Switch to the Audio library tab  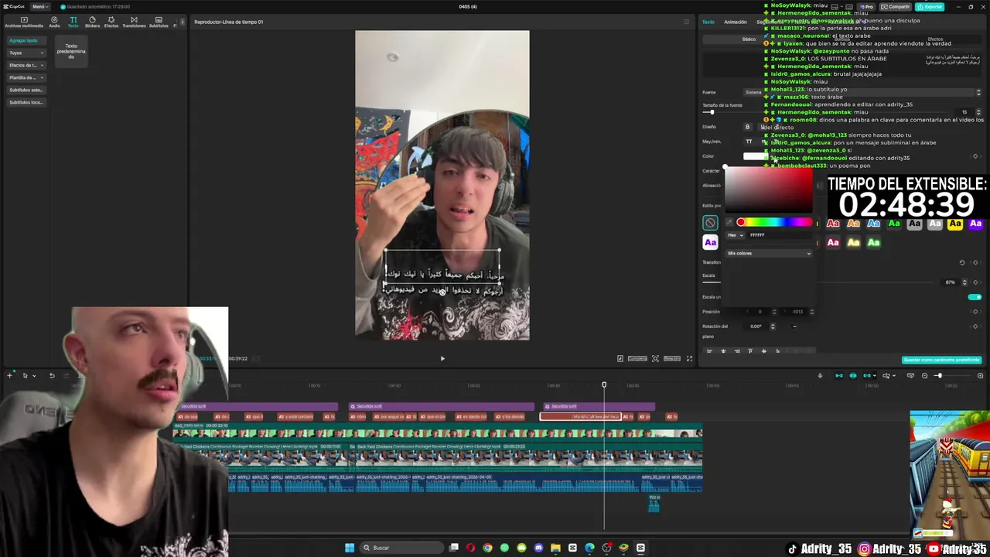(x=54, y=22)
